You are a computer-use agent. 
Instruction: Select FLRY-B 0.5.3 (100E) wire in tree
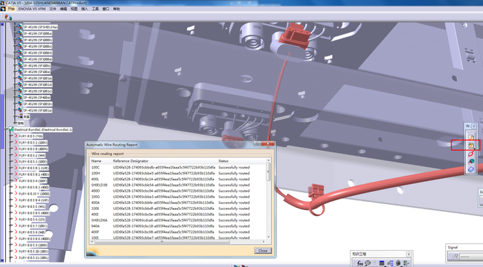pyautogui.click(x=33, y=162)
